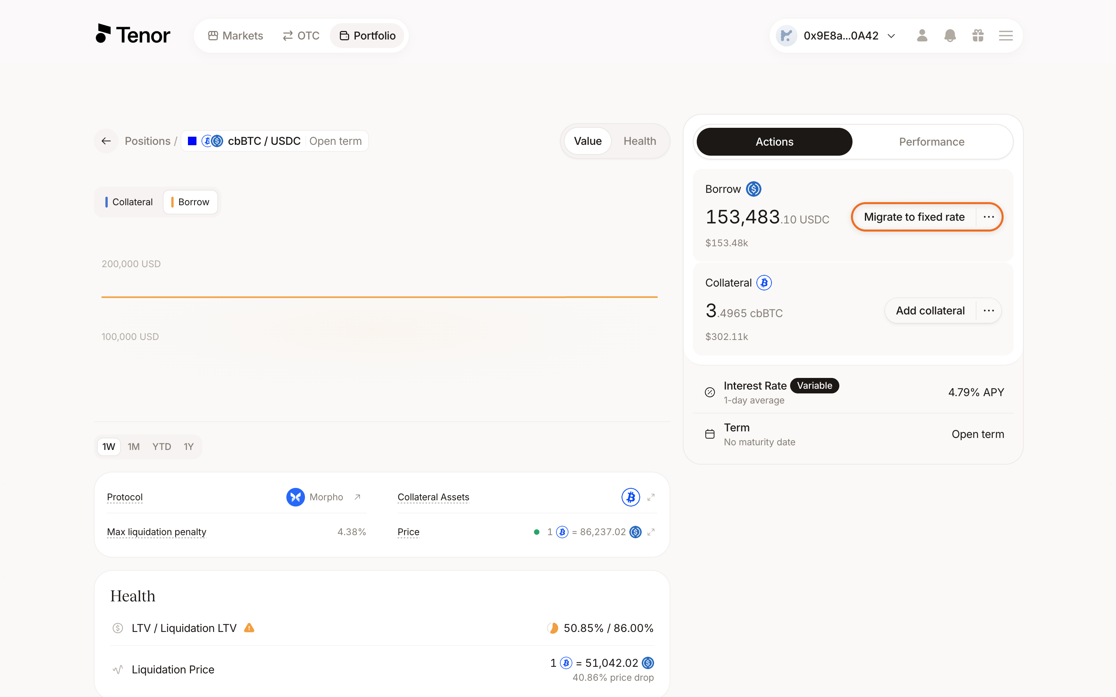Image resolution: width=1116 pixels, height=697 pixels.
Task: Expand the Price details icon
Action: click(x=651, y=532)
